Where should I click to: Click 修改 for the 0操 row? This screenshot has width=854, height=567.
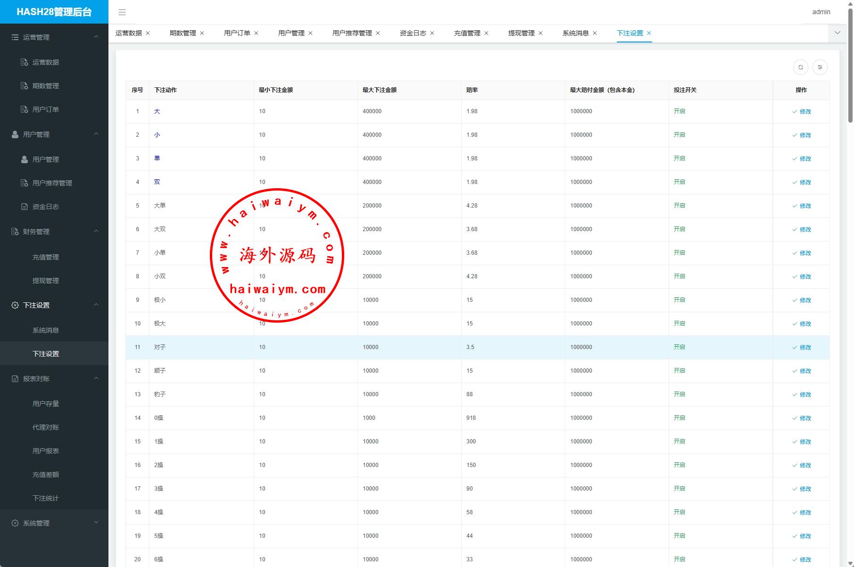(802, 418)
